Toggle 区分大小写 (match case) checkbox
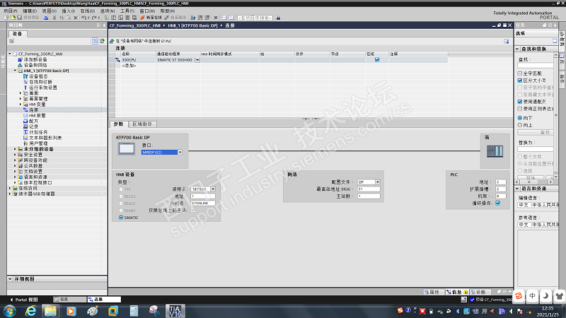The image size is (566, 318). (x=520, y=81)
